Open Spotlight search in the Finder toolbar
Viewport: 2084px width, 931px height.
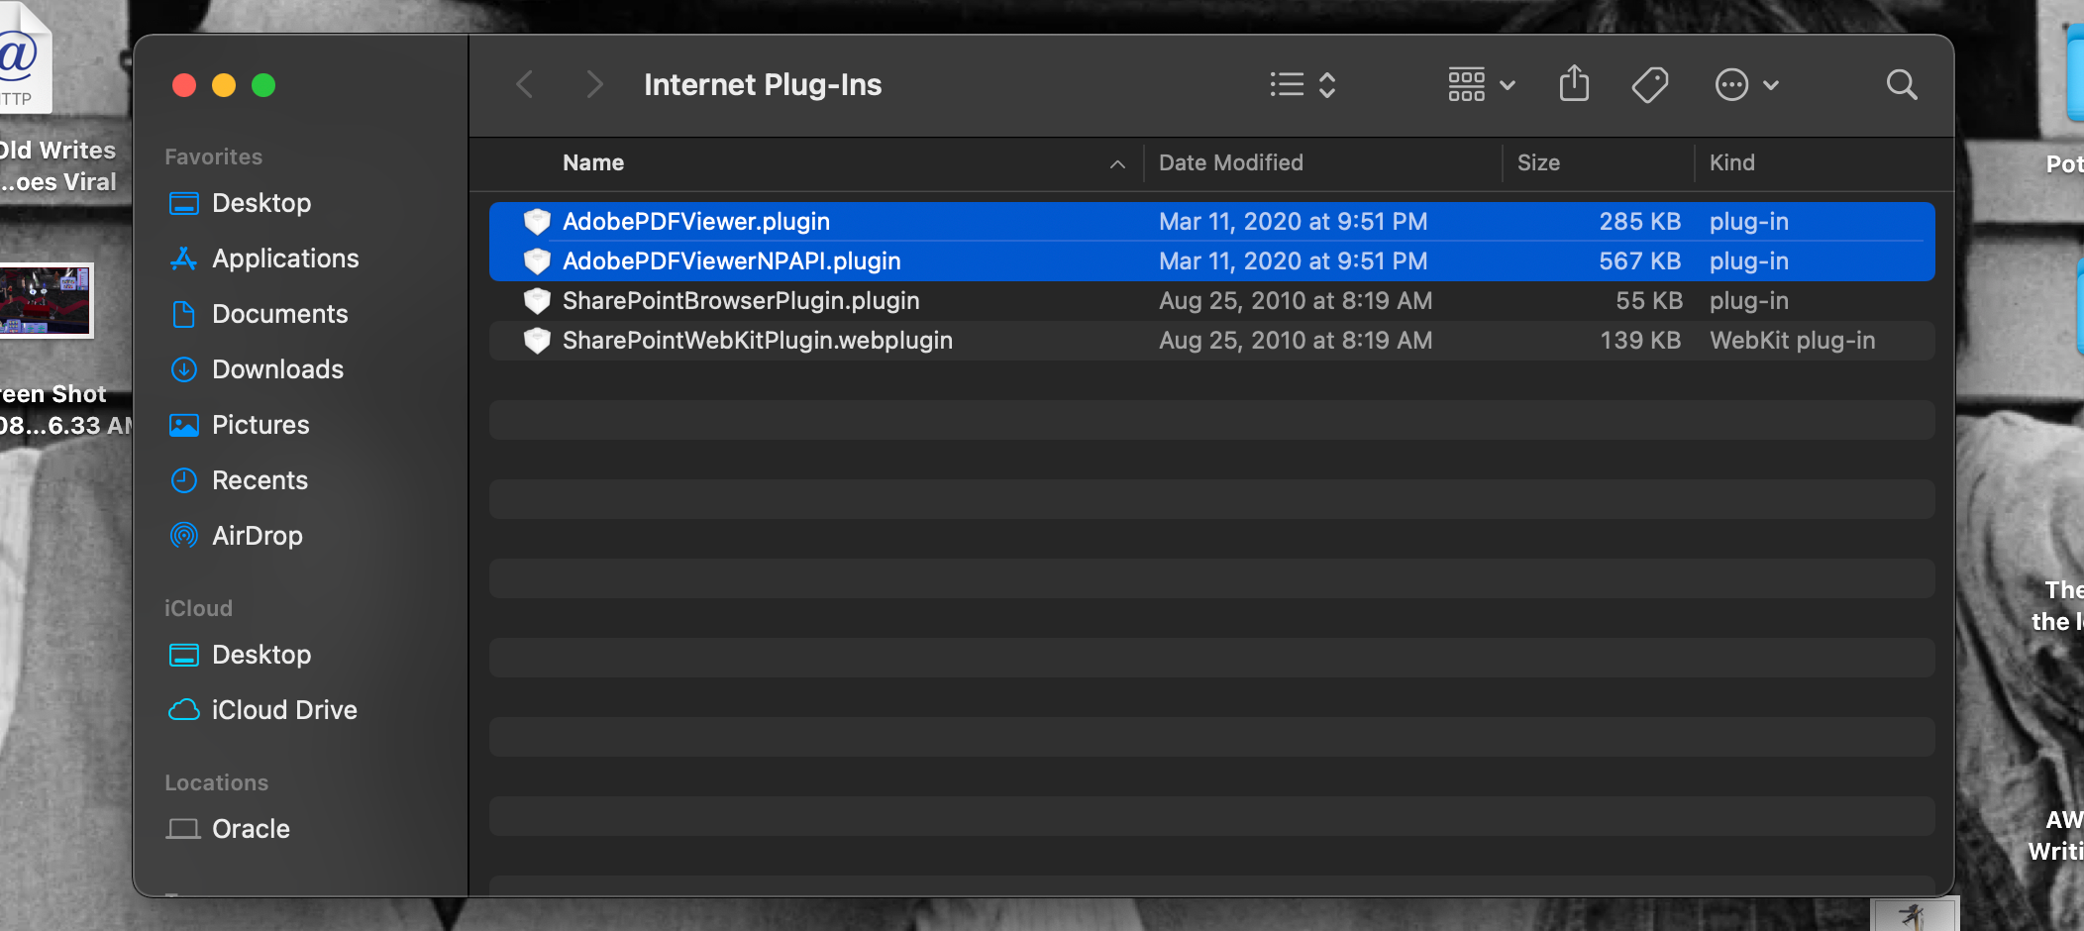[1900, 85]
